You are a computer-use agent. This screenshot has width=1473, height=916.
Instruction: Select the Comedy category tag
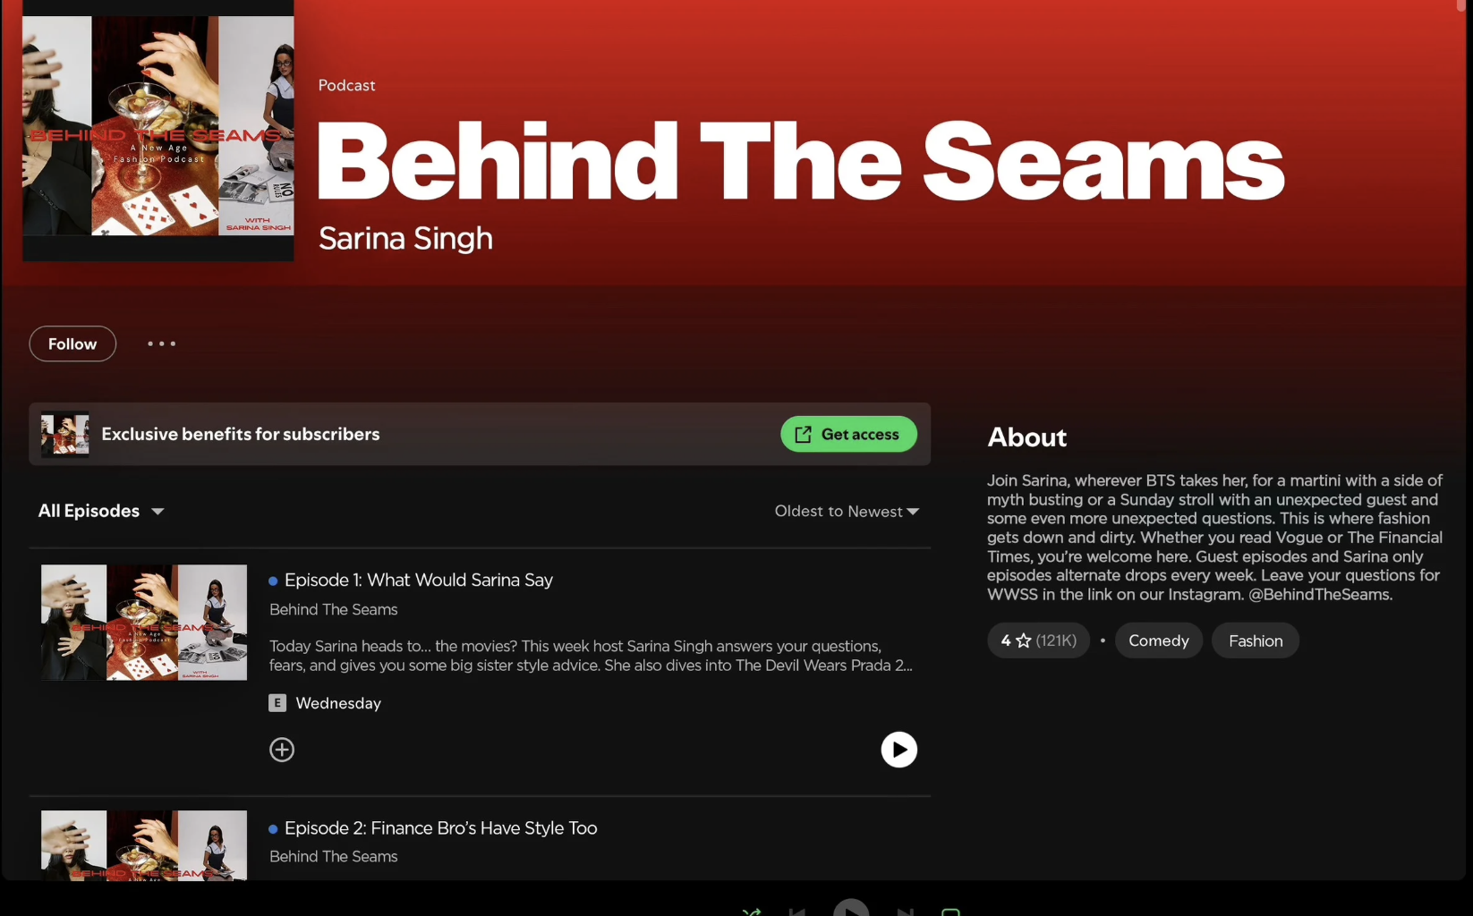[1159, 640]
